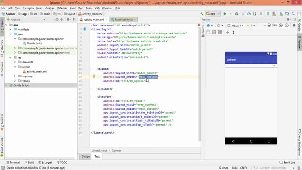Click the Make Project hammer icon
Screen dimensions: 302x170
point(201,14)
